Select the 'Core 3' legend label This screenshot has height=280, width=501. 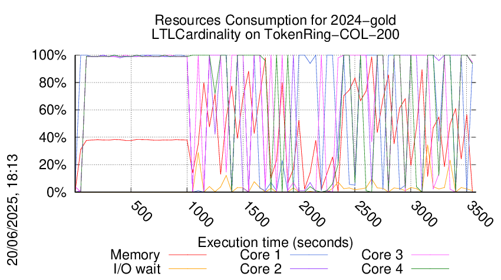382,255
